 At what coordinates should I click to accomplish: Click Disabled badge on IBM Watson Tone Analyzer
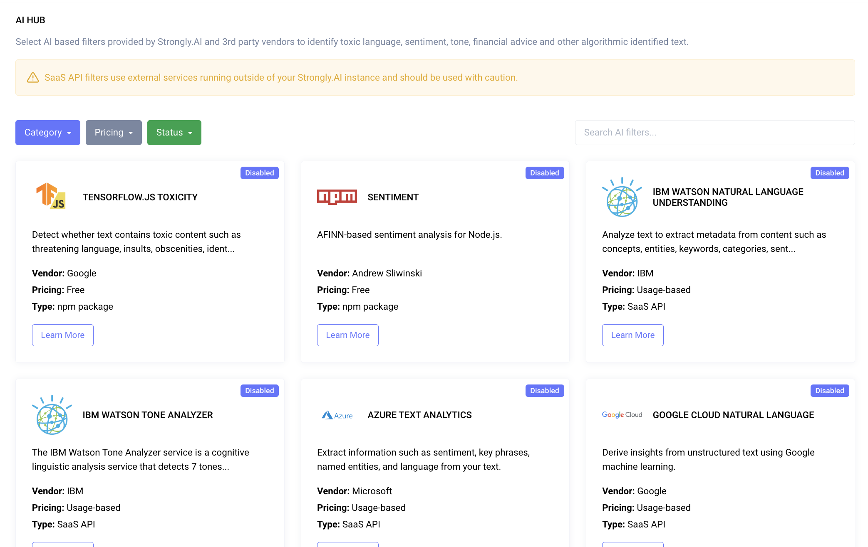(260, 391)
